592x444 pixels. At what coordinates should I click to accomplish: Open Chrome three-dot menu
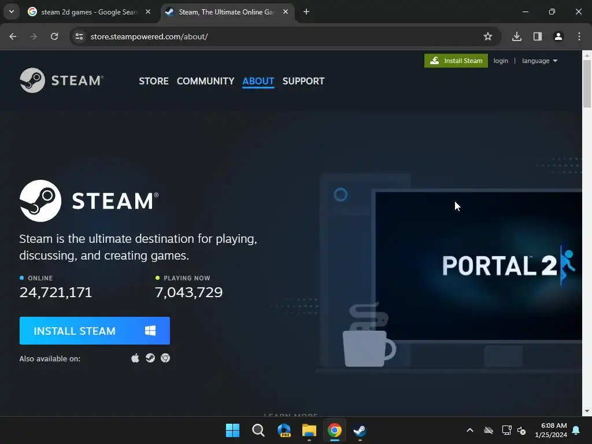579,36
